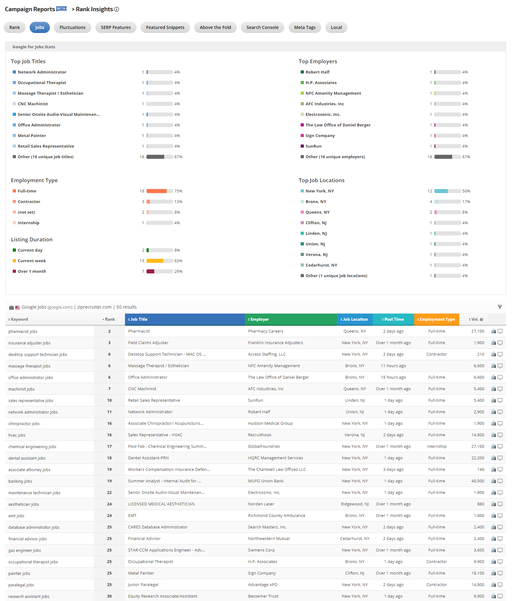Open the monitor icon for office administrator jobs
Viewport: 512px width, 601px height.
(500, 377)
